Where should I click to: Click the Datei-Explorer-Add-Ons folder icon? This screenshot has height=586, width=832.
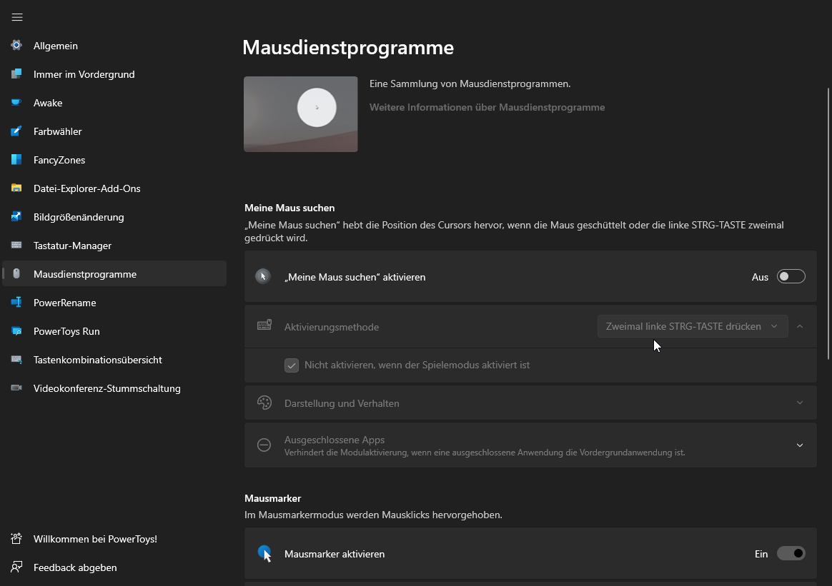tap(16, 188)
